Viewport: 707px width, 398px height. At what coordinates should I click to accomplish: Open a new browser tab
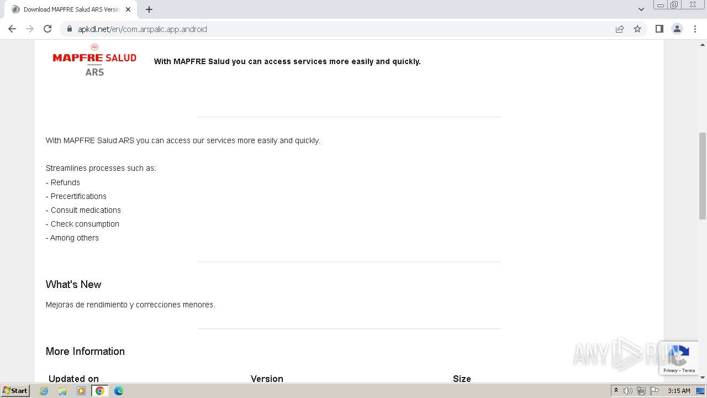149,9
